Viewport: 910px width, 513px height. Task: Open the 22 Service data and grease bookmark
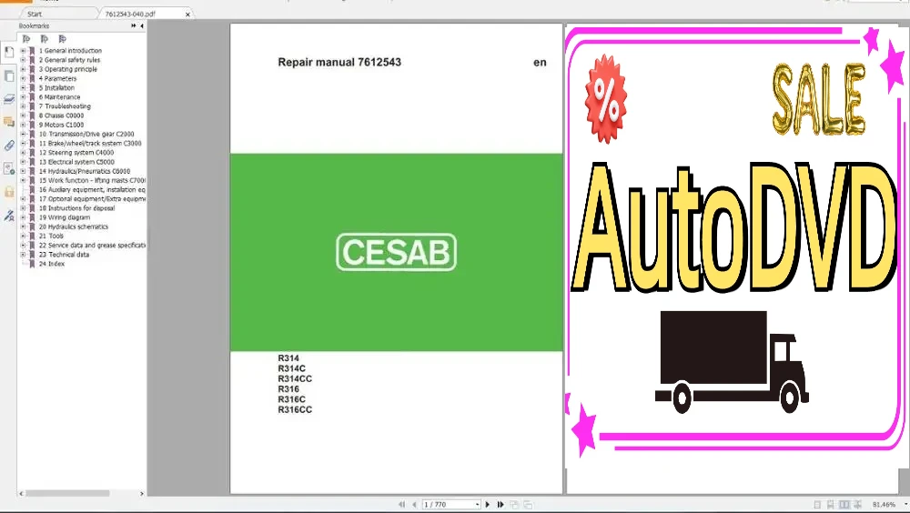[92, 245]
